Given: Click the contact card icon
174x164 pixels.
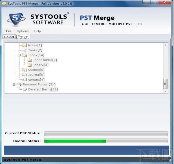Looking at the screenshot, I should [x=25, y=79].
